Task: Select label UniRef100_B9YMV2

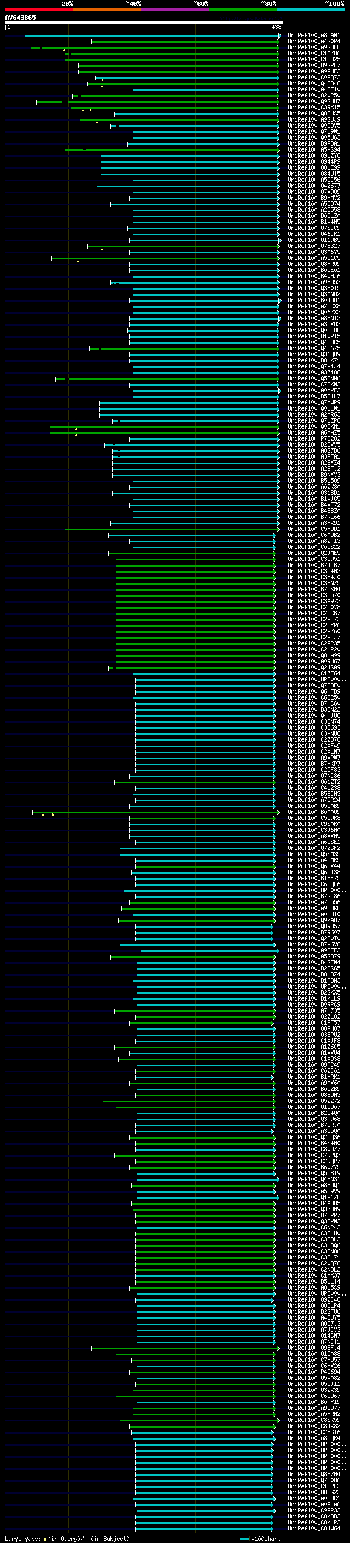Action: coord(313,198)
